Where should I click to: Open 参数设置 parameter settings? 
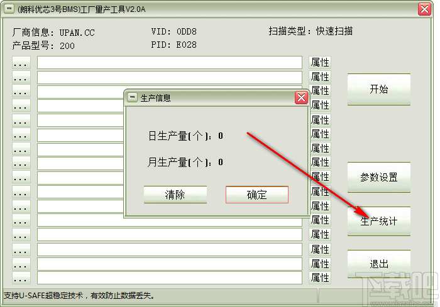(379, 177)
